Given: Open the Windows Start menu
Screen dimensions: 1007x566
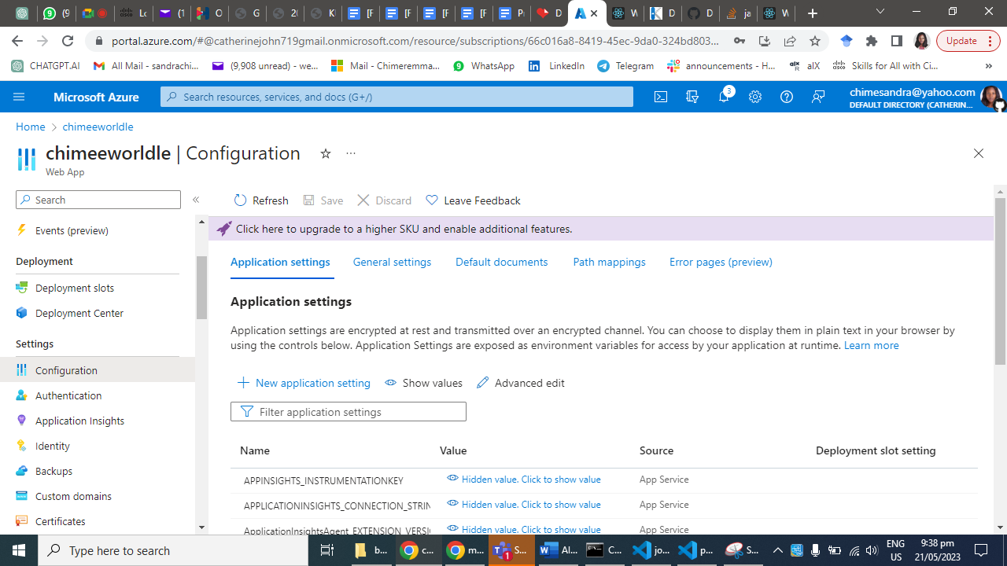Looking at the screenshot, I should (x=19, y=550).
